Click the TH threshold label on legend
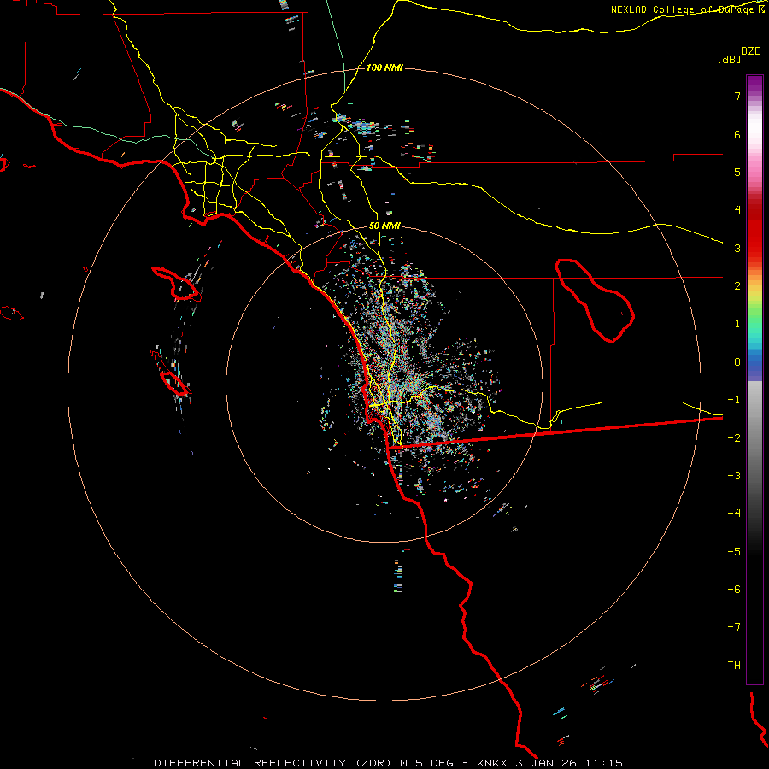 click(x=734, y=666)
